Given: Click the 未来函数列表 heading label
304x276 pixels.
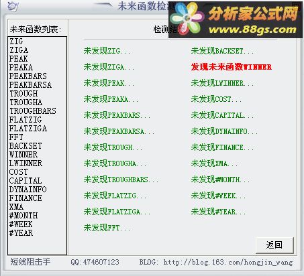Looking at the screenshot, I should (x=36, y=29).
